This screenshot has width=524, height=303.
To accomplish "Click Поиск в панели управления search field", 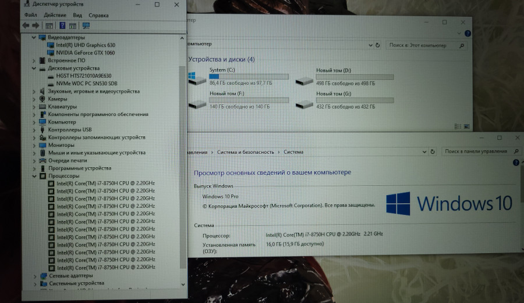I will point(480,151).
